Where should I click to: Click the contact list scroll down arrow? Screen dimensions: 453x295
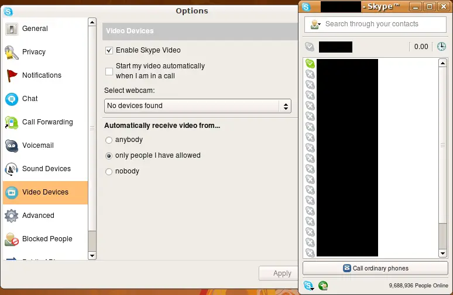tap(442, 254)
